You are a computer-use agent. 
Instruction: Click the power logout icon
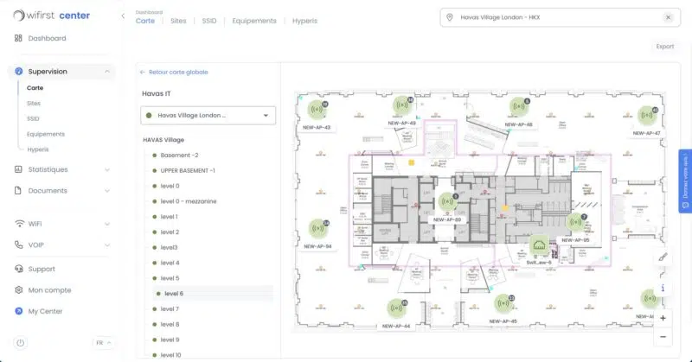tap(20, 343)
